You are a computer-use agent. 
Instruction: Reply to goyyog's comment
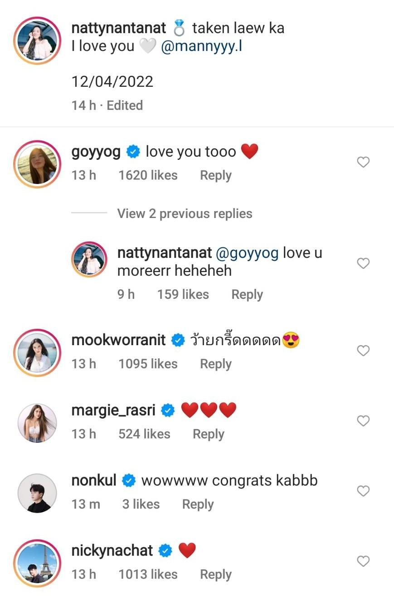click(x=216, y=175)
